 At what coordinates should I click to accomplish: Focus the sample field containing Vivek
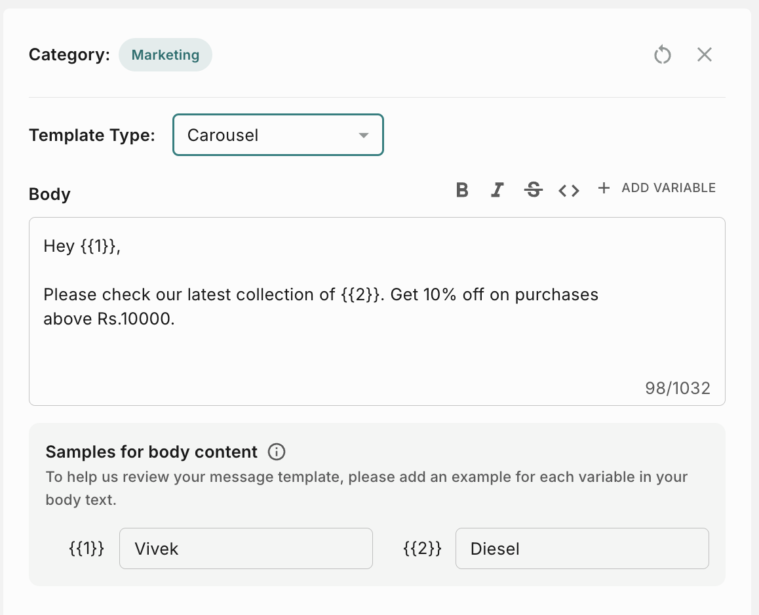pos(246,548)
